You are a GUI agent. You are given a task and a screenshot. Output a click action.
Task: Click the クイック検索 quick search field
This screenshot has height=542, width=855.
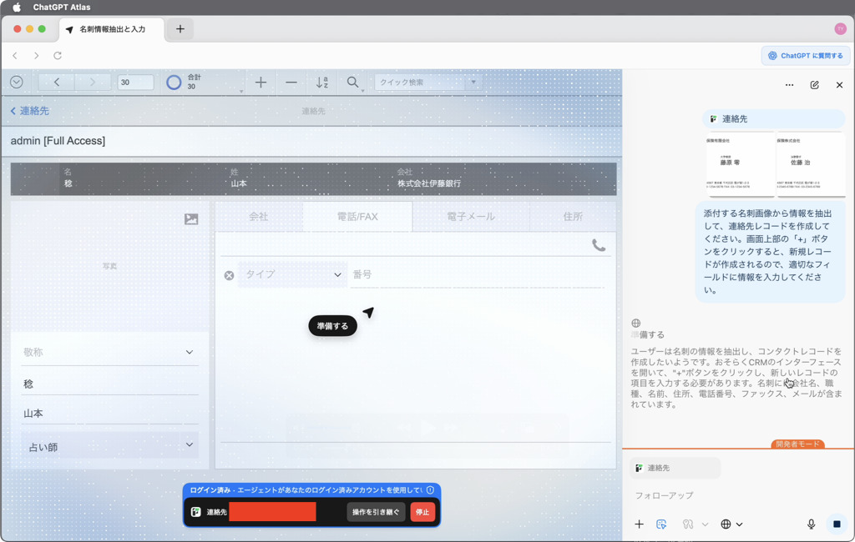click(420, 83)
